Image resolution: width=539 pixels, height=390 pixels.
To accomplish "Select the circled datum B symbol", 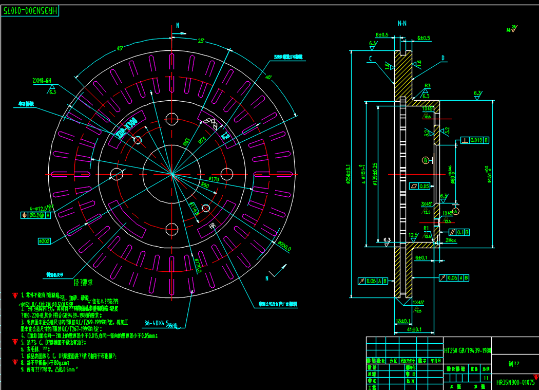I will coord(425,160).
